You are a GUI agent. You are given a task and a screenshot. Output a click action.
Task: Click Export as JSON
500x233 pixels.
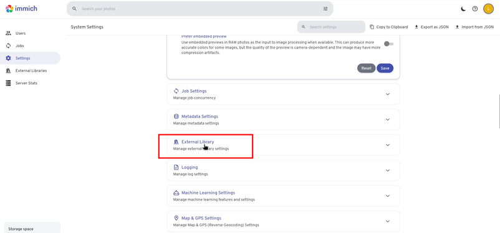pyautogui.click(x=431, y=27)
